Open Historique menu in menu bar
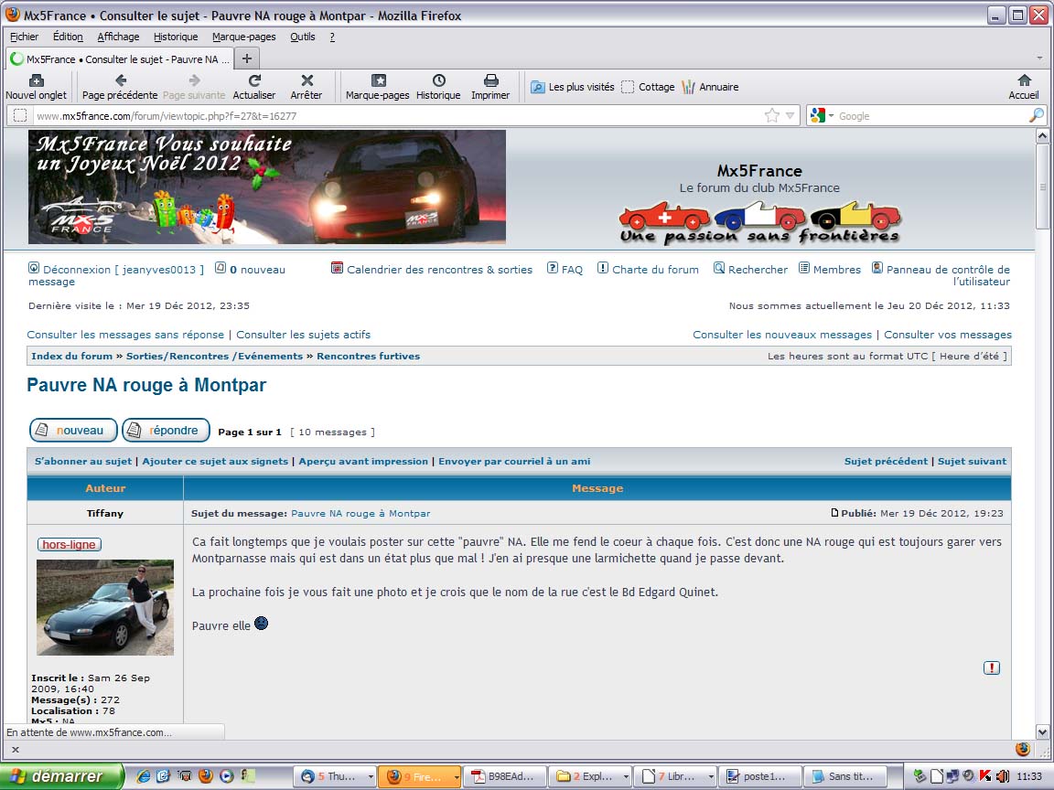 tap(176, 37)
